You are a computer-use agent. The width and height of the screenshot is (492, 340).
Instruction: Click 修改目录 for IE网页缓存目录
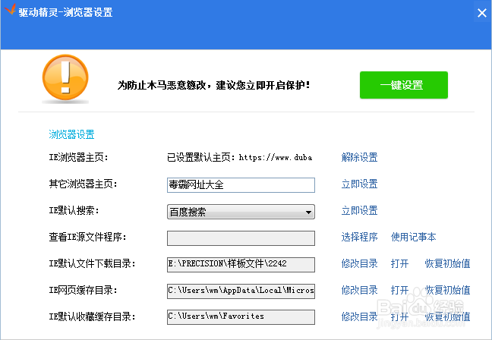tap(359, 290)
